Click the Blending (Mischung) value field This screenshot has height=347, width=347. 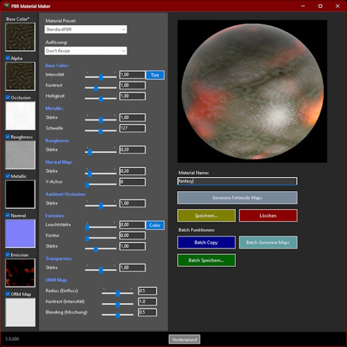click(x=148, y=312)
